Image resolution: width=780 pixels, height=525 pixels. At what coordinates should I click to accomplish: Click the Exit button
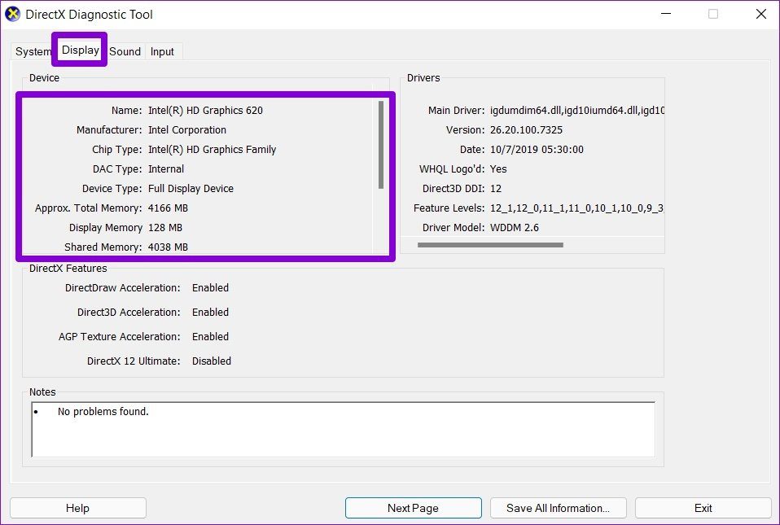pos(703,508)
